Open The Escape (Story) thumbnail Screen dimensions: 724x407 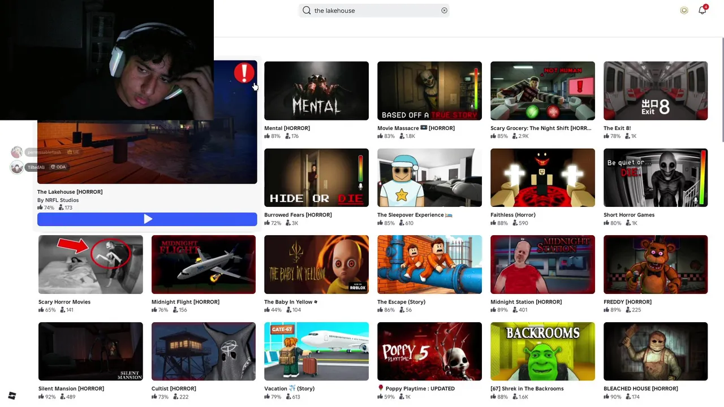click(429, 265)
